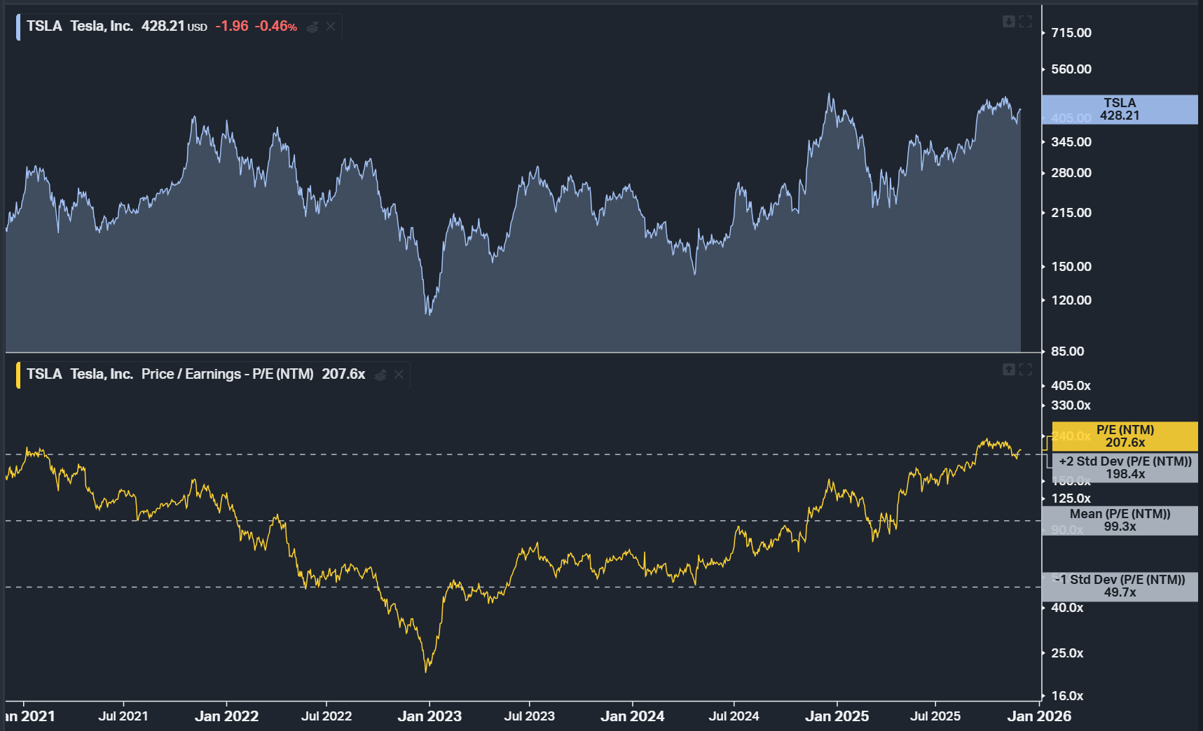1203x731 pixels.
Task: Click the Jan 2023 timeline marker
Action: tap(429, 716)
